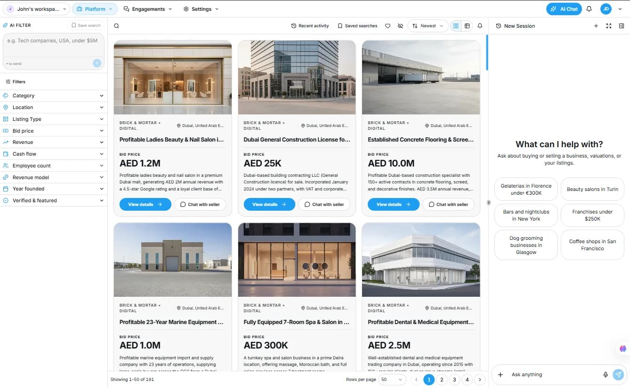
Task: Open Rows per page dropdown
Action: coord(392,380)
